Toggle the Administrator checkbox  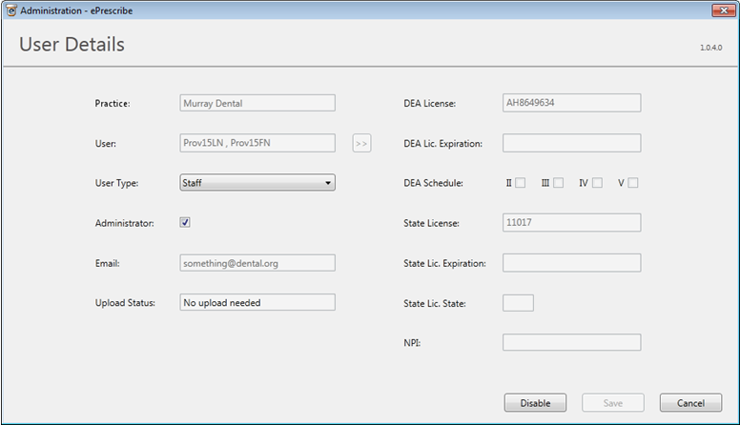(x=186, y=223)
